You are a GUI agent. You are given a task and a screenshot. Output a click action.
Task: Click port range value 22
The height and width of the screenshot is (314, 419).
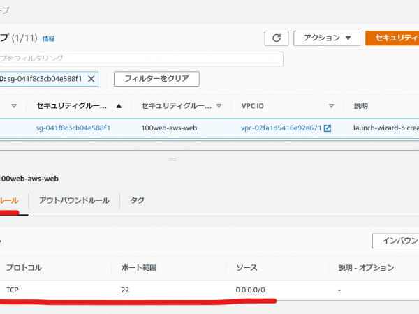point(125,290)
